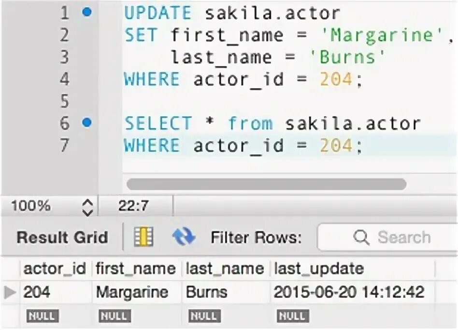Open the 100% zoom stepper
Image resolution: width=458 pixels, height=330 pixels.
click(x=87, y=208)
